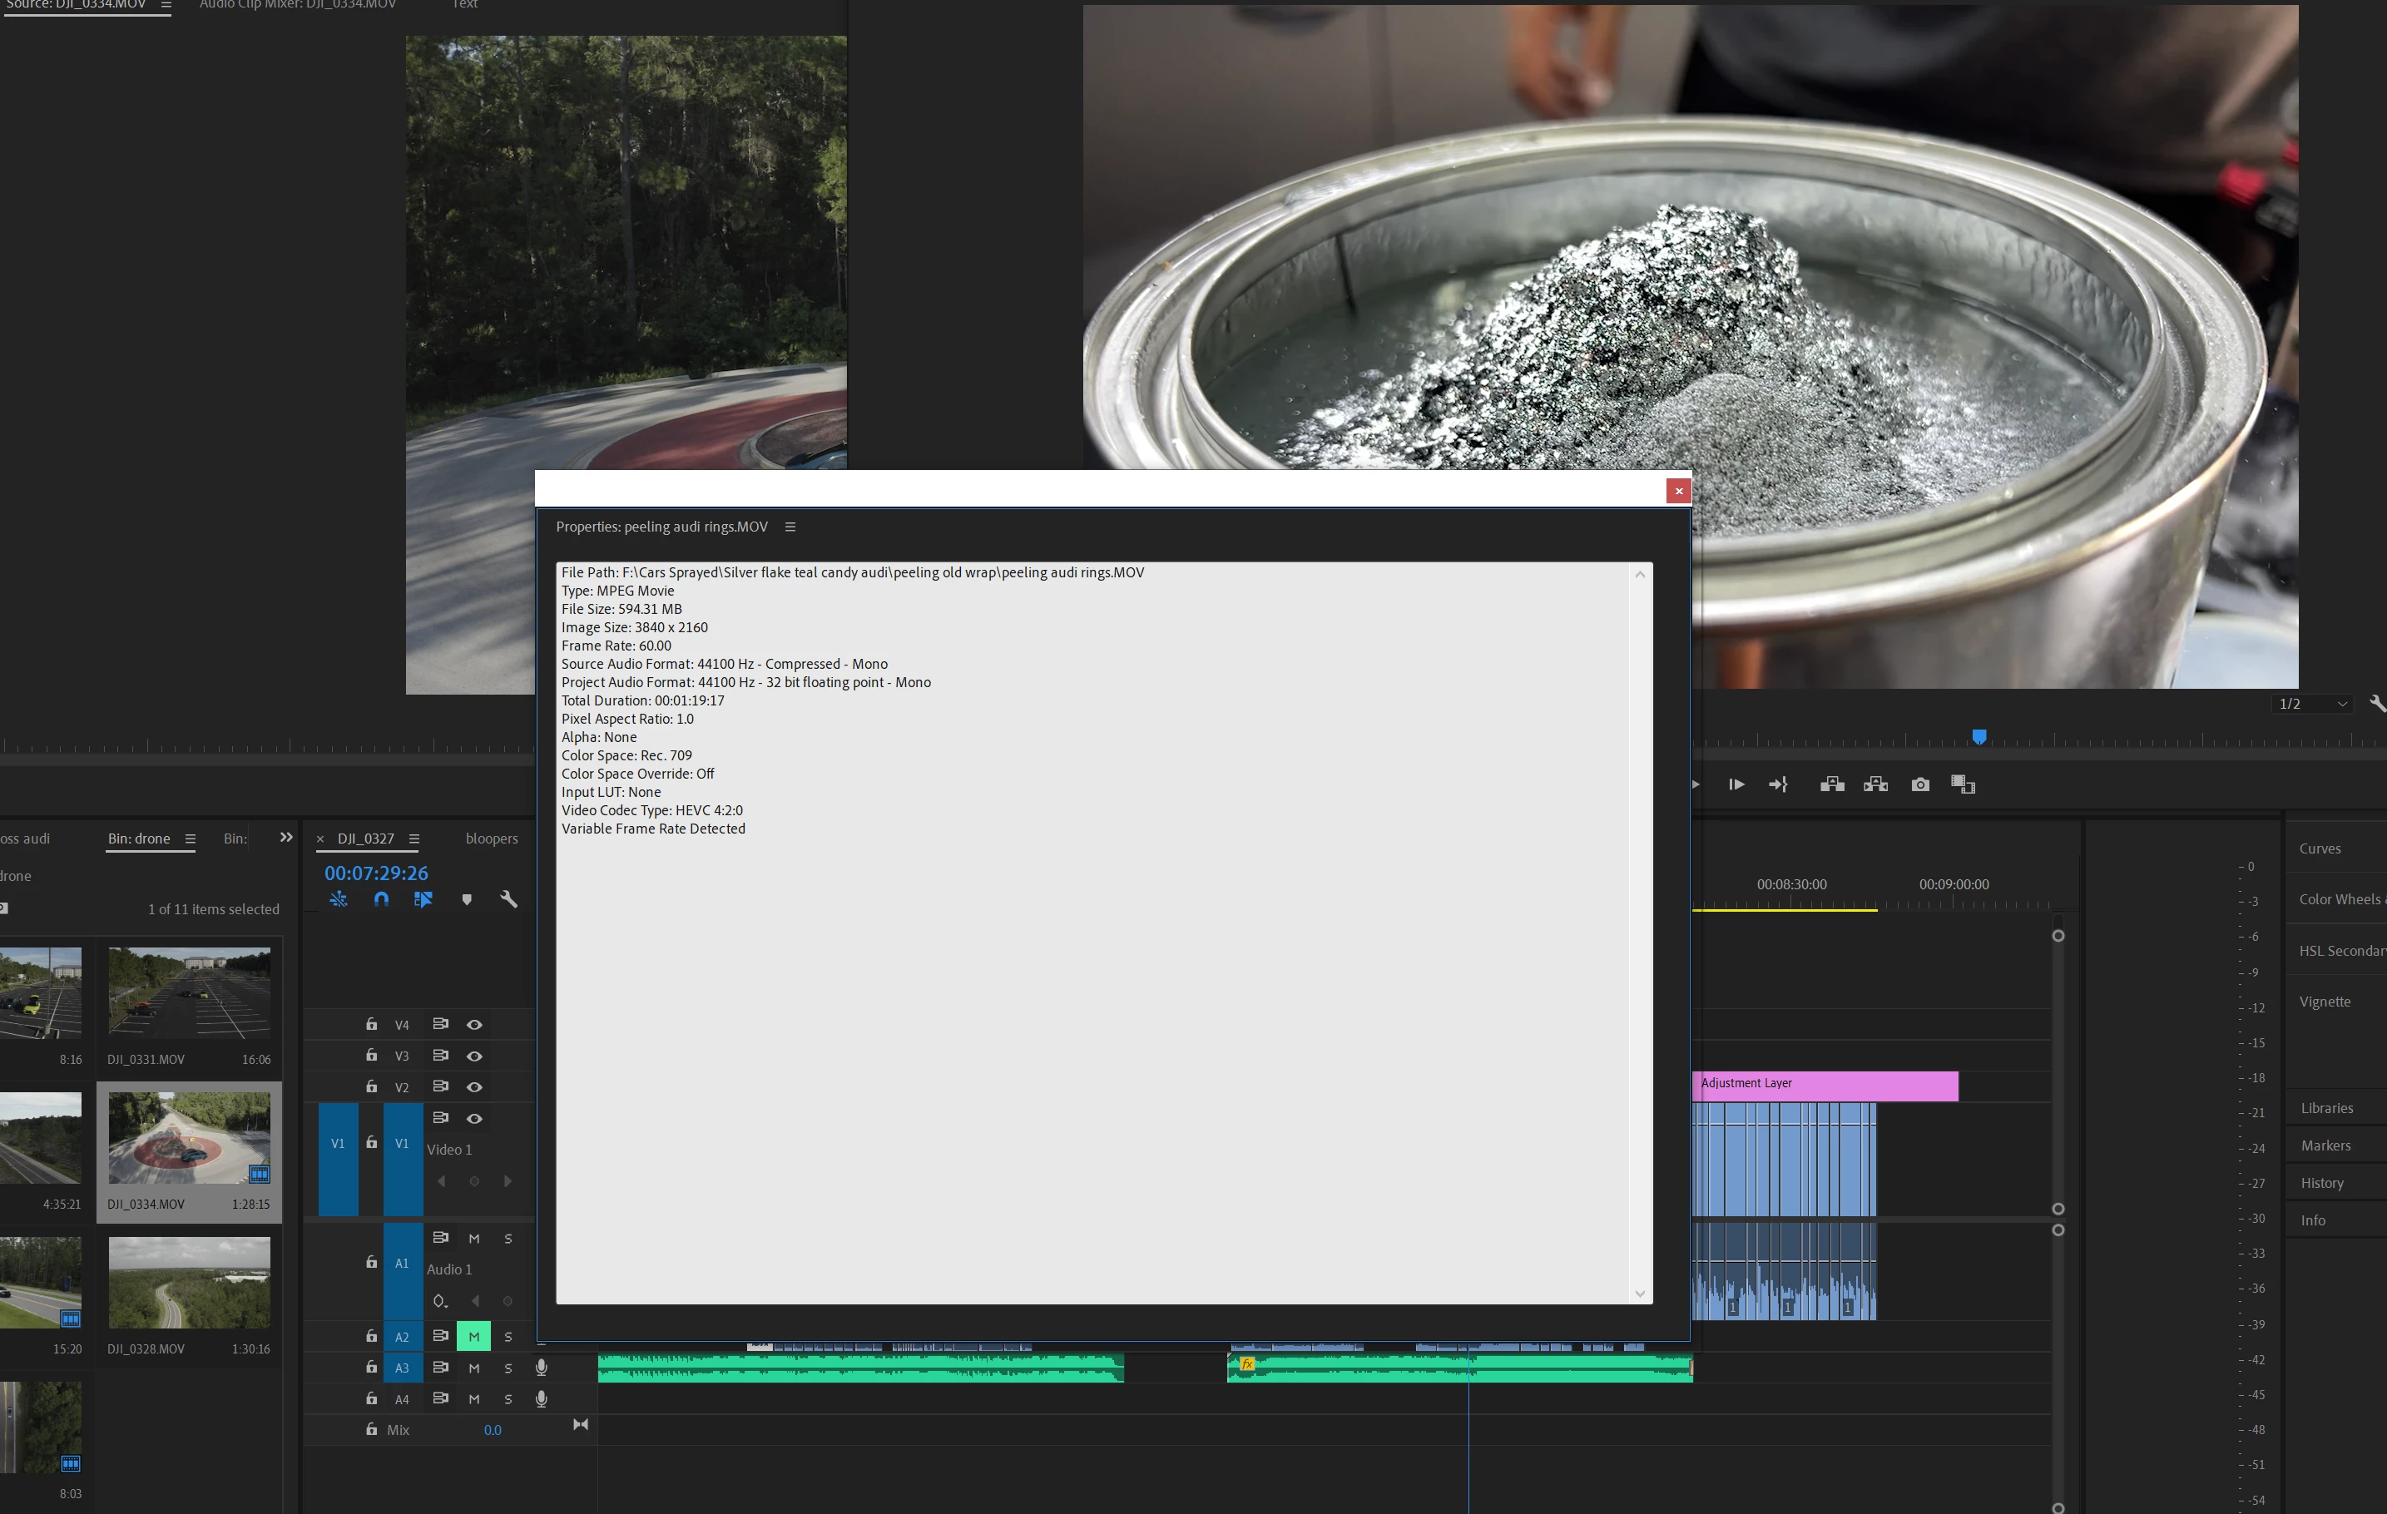Image resolution: width=2387 pixels, height=1514 pixels.
Task: Click the Add Marker icon in timeline
Action: click(x=467, y=900)
